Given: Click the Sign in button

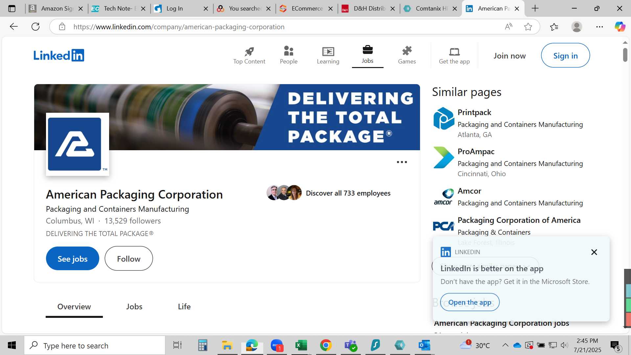Looking at the screenshot, I should pyautogui.click(x=565, y=56).
